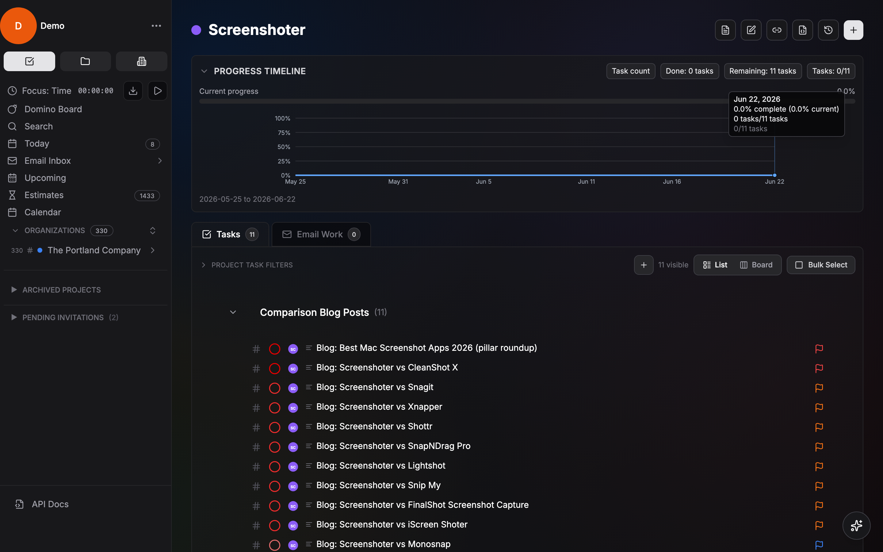883x552 pixels.
Task: Click the blue Portland Company color dot
Action: [x=40, y=251]
